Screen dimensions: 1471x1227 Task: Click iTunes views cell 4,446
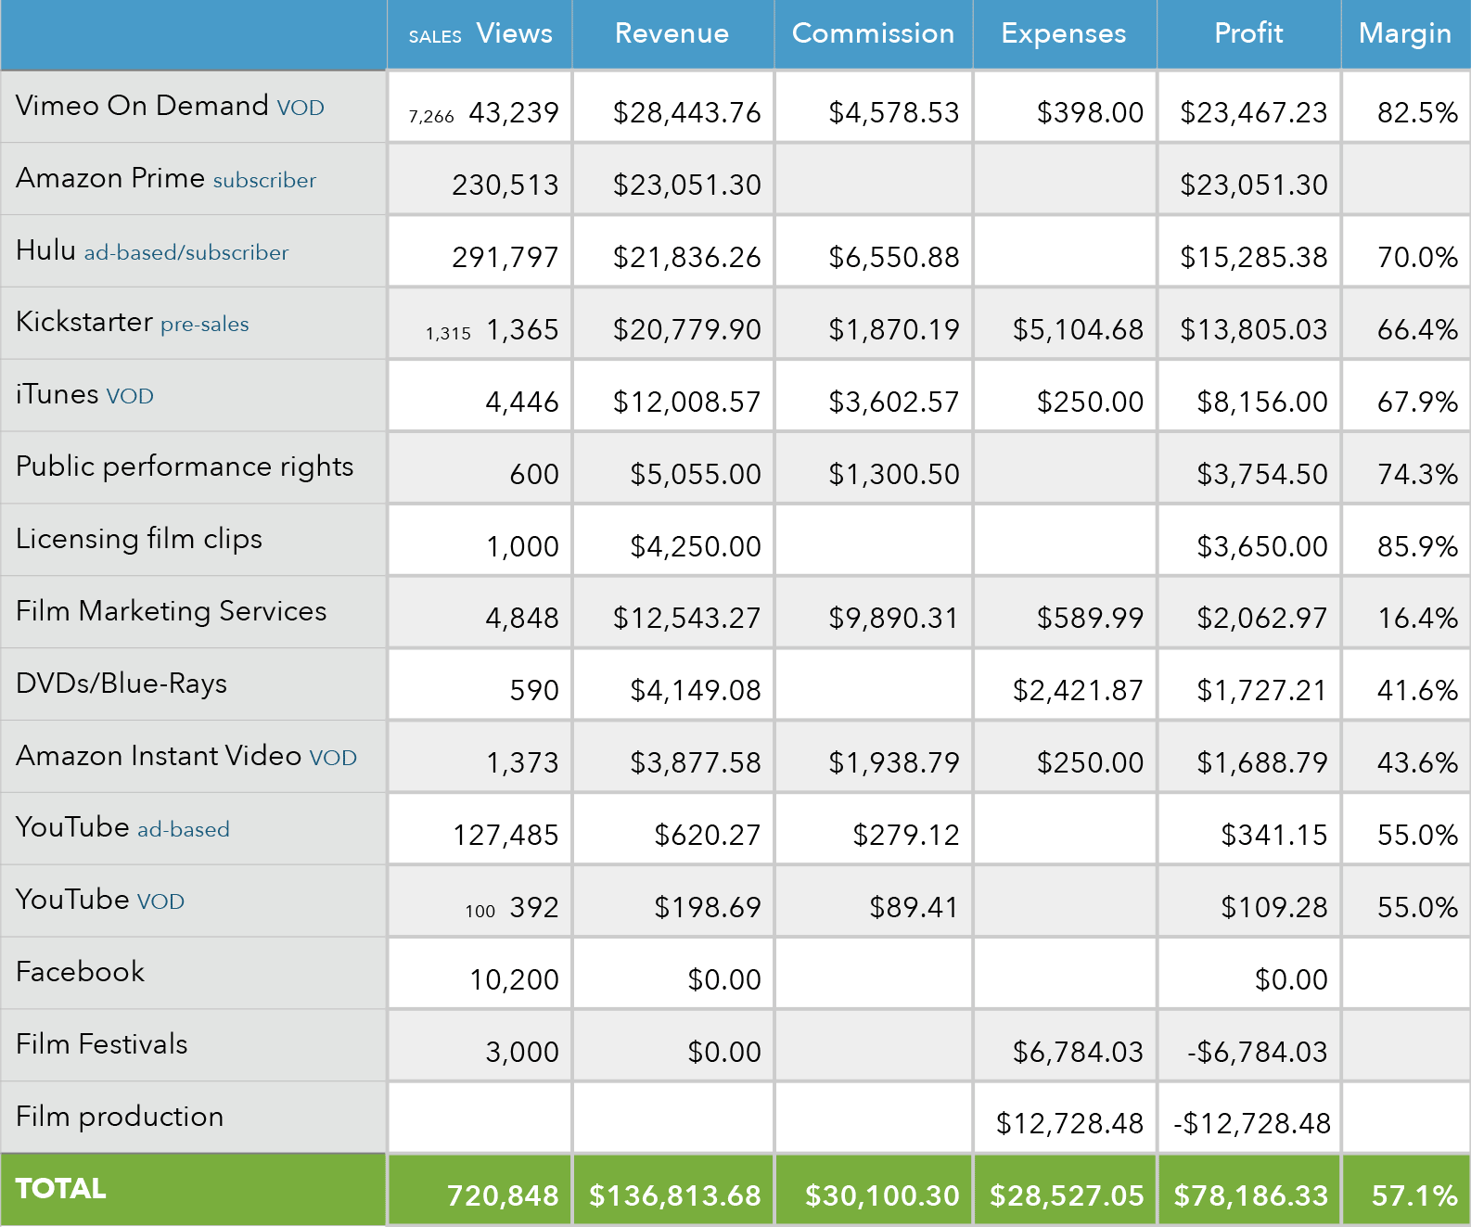pos(480,396)
